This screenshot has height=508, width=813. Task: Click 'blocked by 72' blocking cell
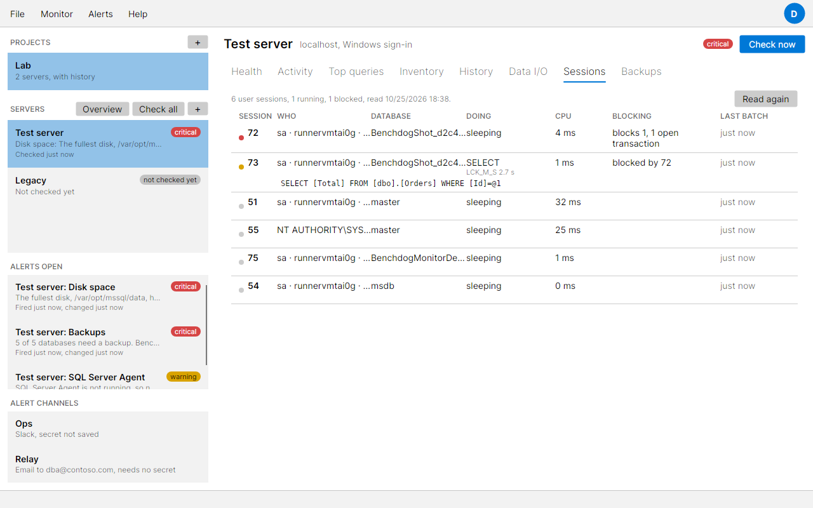pyautogui.click(x=642, y=163)
